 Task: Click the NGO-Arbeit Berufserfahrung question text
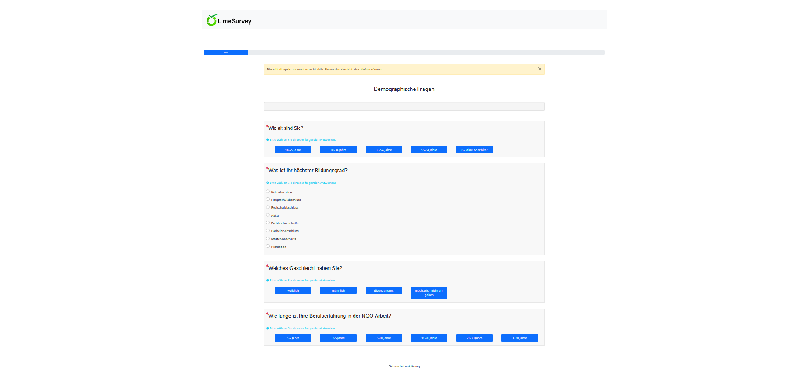pyautogui.click(x=330, y=316)
